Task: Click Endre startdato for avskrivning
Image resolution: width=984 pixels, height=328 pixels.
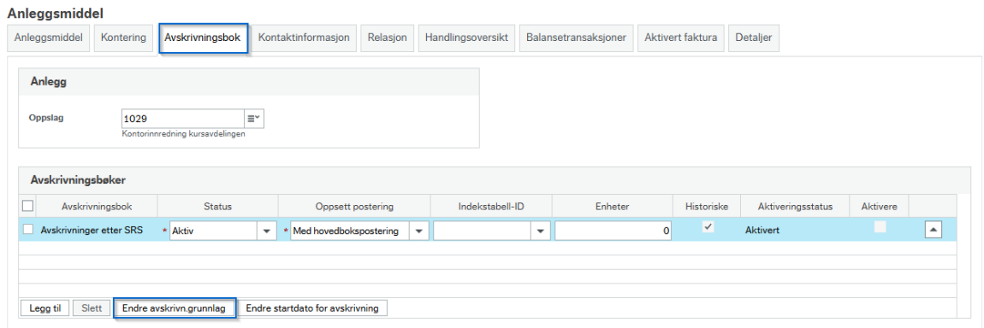Action: click(312, 308)
